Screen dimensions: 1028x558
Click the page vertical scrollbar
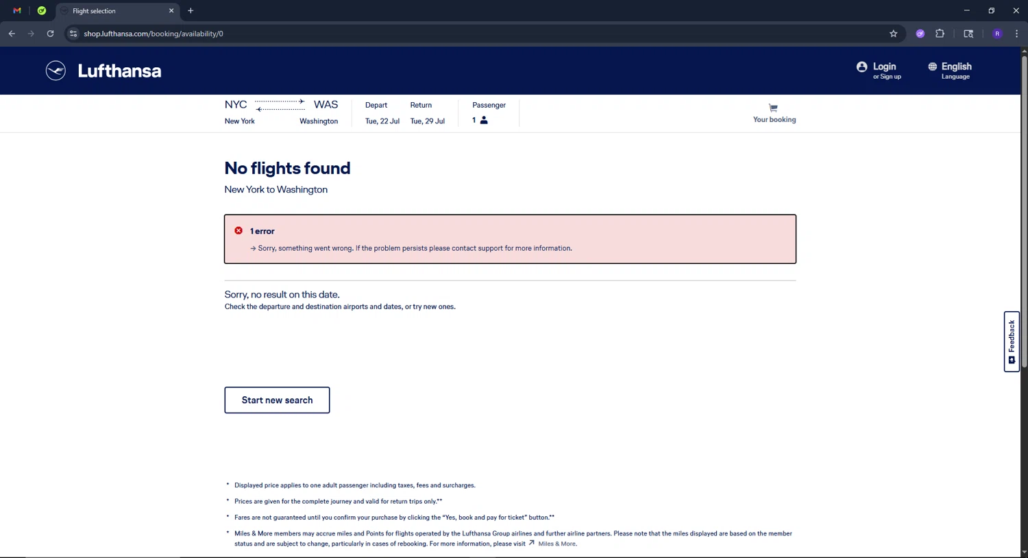[x=1024, y=212]
